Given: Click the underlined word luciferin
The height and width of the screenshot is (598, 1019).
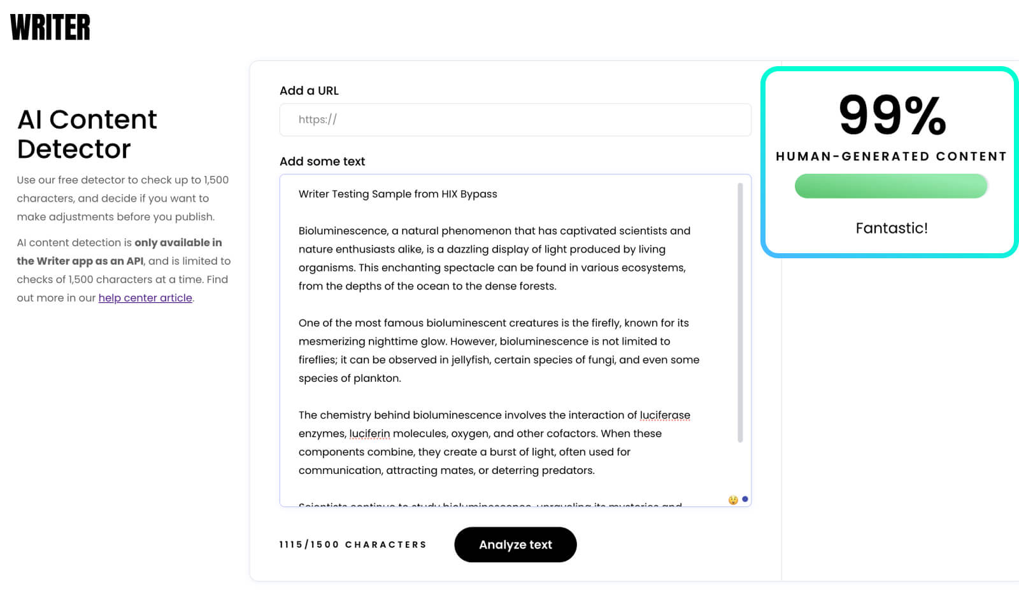Looking at the screenshot, I should point(369,433).
